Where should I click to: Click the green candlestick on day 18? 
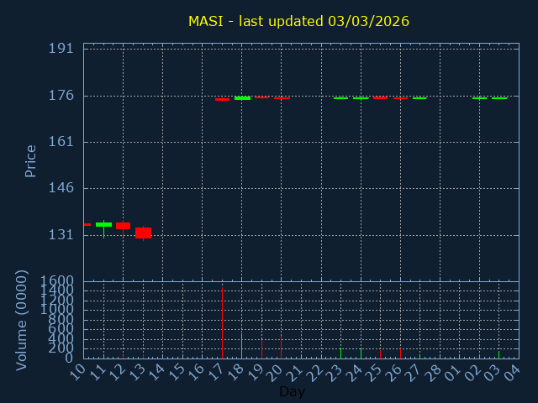click(242, 98)
